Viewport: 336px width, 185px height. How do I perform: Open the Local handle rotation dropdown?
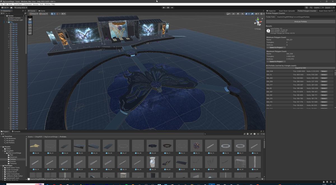(43, 14)
